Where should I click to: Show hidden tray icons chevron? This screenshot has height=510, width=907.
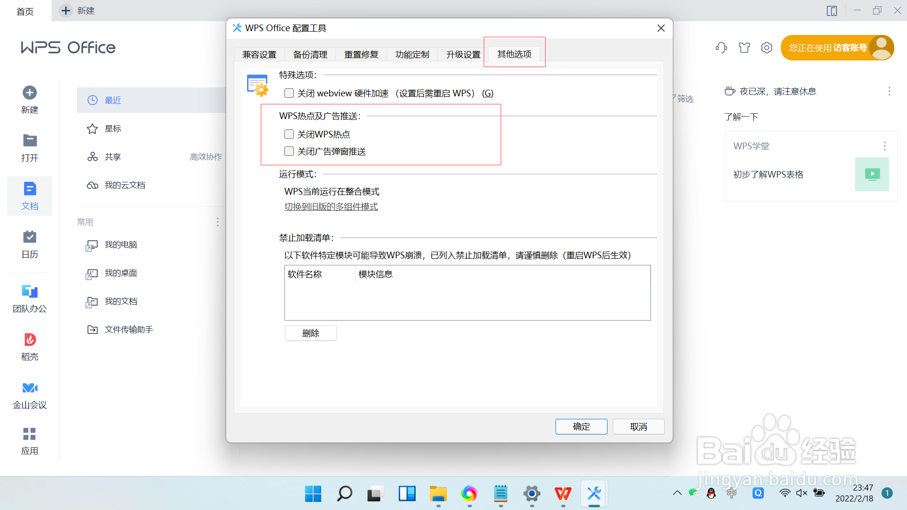tap(677, 493)
